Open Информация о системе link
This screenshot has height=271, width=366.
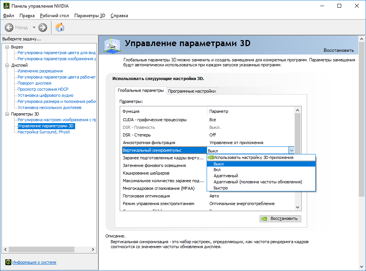point(34,262)
